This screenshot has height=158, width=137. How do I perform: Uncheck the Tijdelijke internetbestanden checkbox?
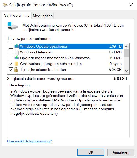coord(11,70)
